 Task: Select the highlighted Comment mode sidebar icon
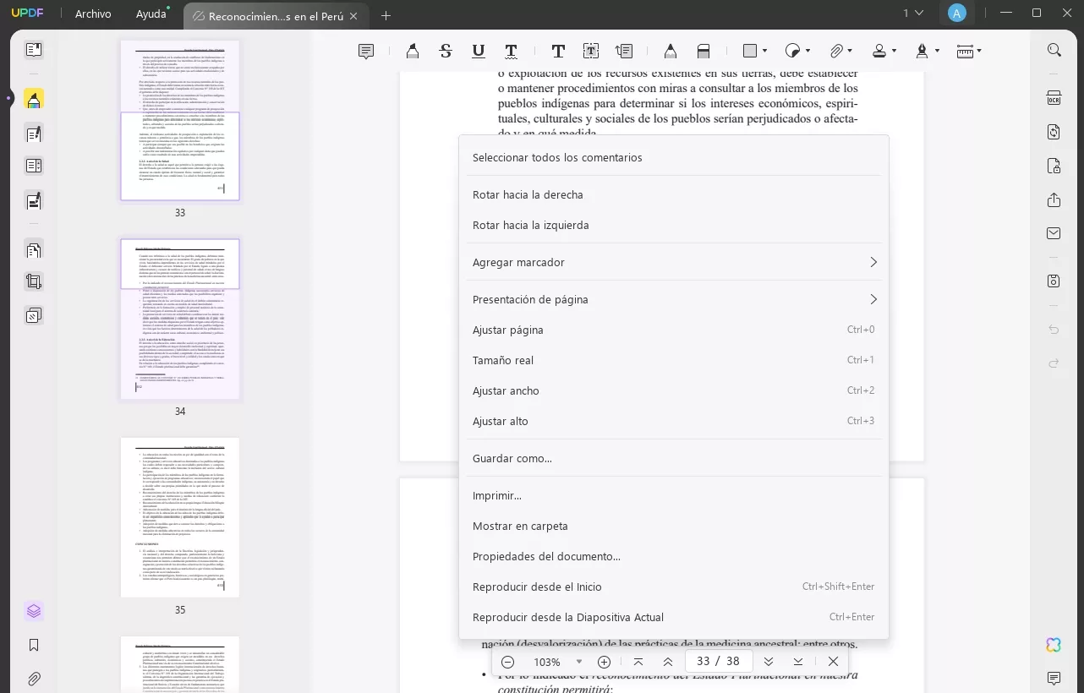34,100
